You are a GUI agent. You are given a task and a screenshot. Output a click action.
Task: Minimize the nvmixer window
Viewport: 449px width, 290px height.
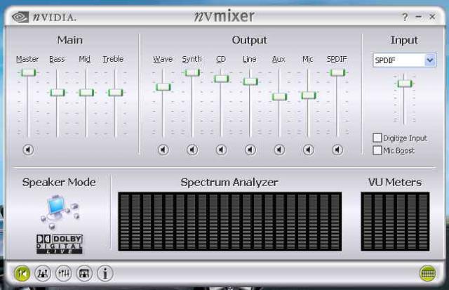pos(419,17)
